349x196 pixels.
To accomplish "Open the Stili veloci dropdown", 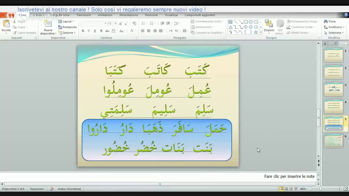I will click(x=280, y=27).
